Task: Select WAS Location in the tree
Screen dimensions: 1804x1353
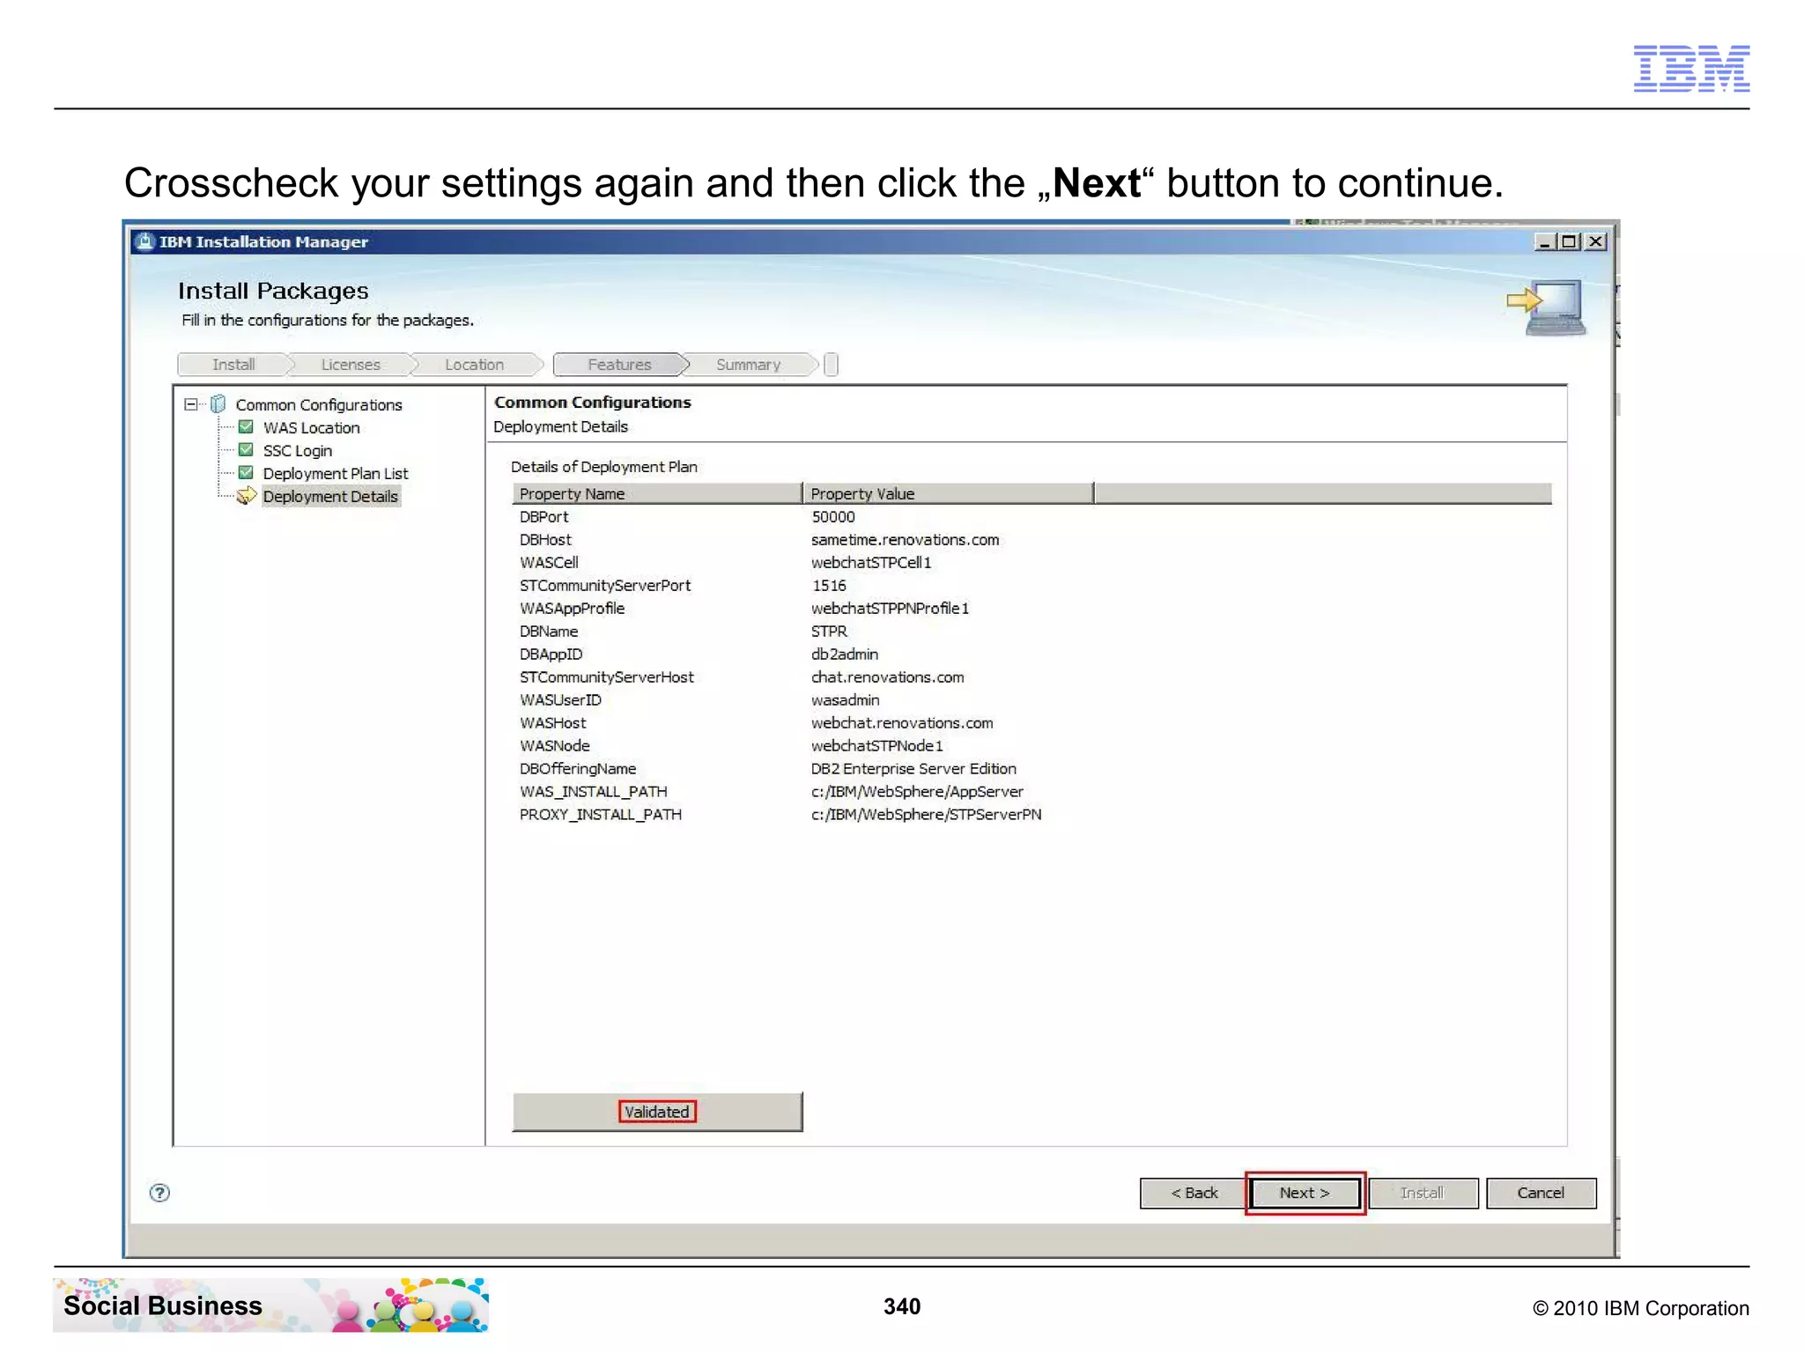Action: pyautogui.click(x=312, y=428)
